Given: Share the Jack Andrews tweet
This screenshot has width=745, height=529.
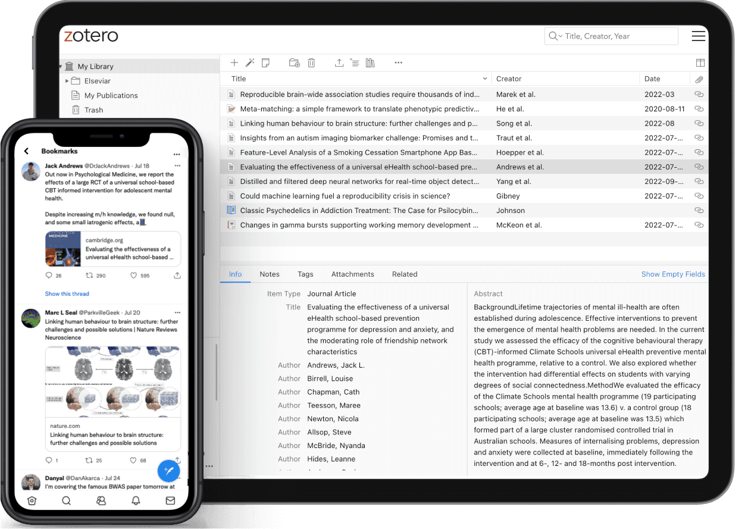Looking at the screenshot, I should coord(177,276).
